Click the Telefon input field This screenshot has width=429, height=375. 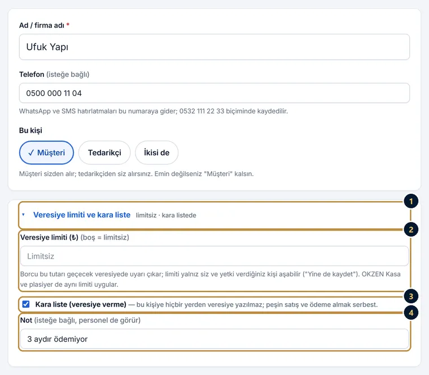pyautogui.click(x=214, y=93)
